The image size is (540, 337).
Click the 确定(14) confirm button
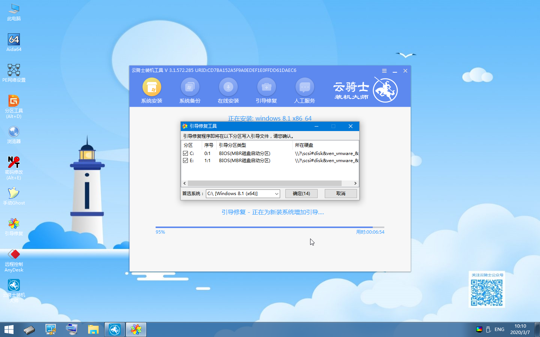[301, 194]
